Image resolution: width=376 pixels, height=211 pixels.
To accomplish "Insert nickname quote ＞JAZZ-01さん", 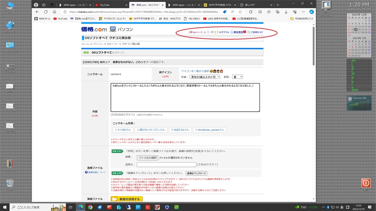I will pyautogui.click(x=180, y=130).
